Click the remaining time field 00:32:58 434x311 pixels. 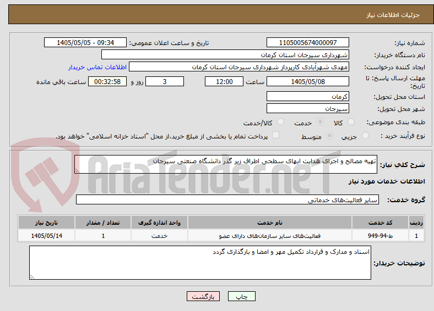(x=107, y=81)
